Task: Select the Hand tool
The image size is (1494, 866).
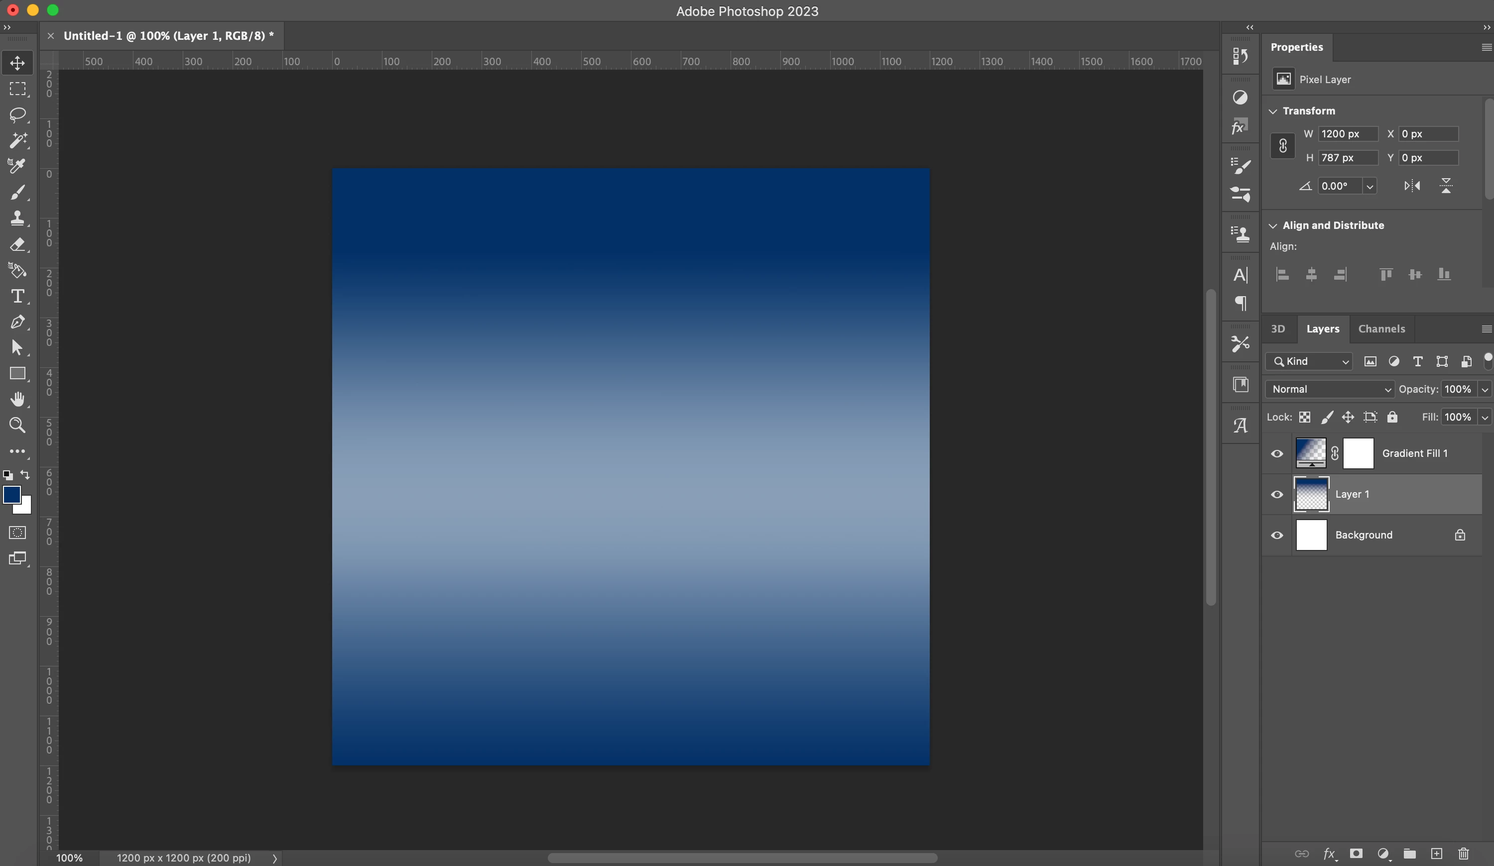Action: [17, 399]
